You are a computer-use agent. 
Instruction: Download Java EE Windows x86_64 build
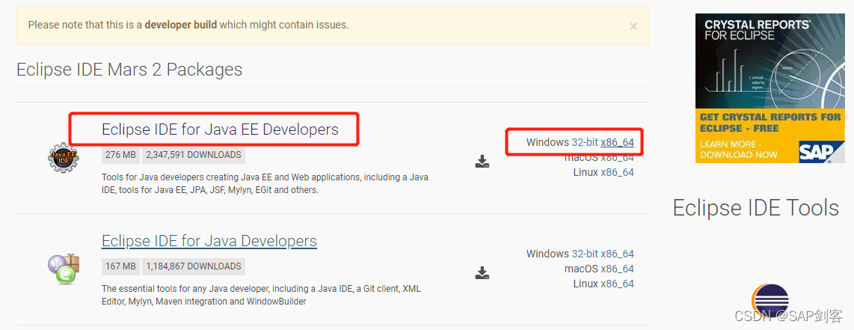tap(617, 143)
